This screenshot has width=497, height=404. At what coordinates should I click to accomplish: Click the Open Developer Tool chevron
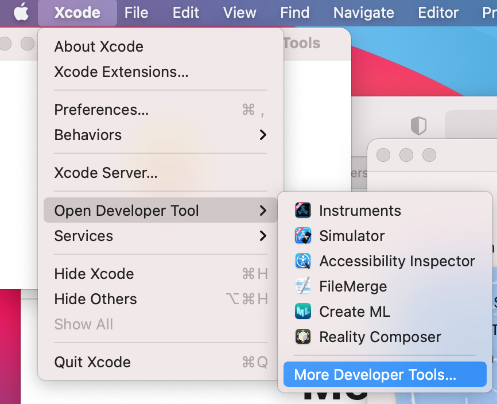pyautogui.click(x=263, y=211)
